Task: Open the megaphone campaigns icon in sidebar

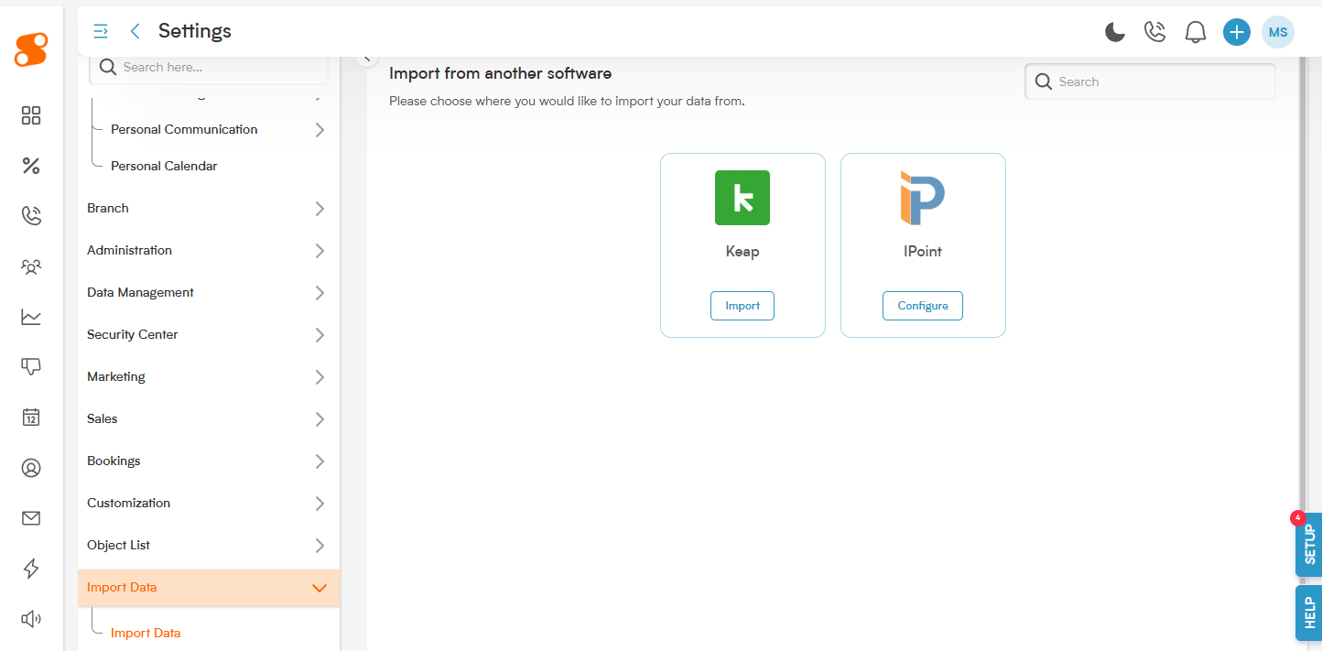Action: click(x=31, y=619)
